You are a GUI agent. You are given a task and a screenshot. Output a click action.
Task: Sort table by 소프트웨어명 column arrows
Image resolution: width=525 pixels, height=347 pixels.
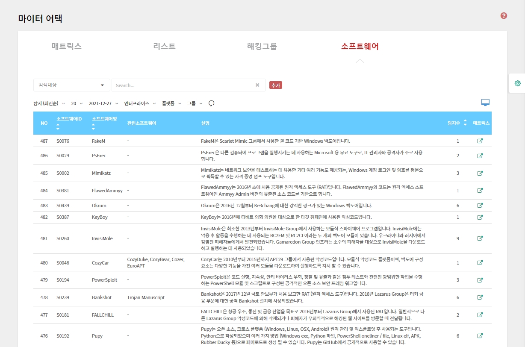[x=94, y=127]
